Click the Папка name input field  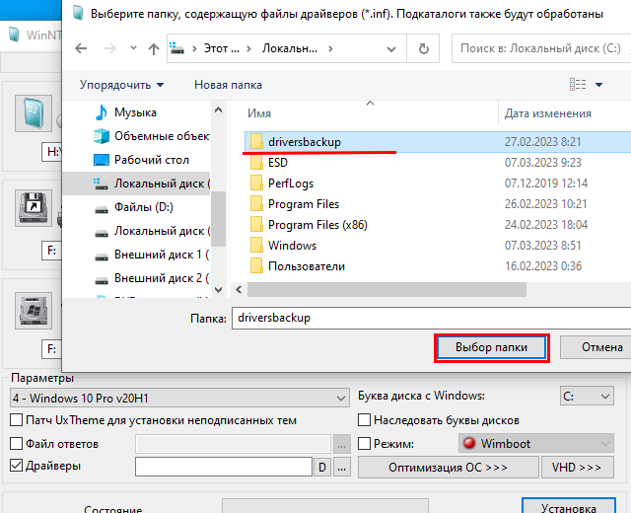coord(431,318)
